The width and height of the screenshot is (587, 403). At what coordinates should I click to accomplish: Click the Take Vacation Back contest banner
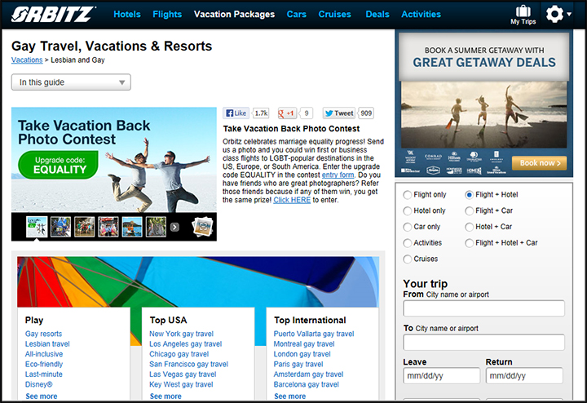(x=114, y=160)
